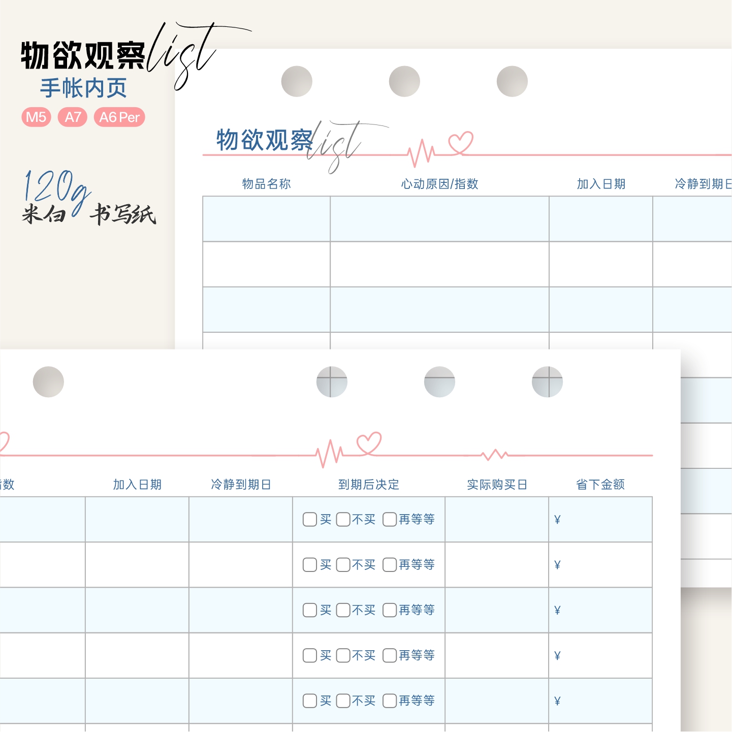Viewport: 732px width, 732px height.
Task: Click the ¥ symbol in the first table row
Action: tap(557, 520)
